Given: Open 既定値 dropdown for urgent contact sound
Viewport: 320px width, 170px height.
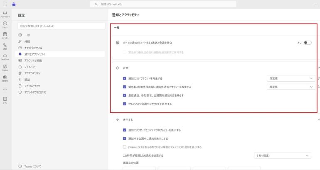Looking at the screenshot, I should tap(291, 87).
